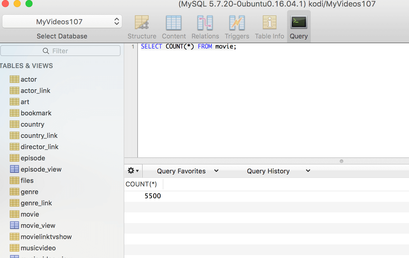Click the COUNT(*) column header
The width and height of the screenshot is (409, 258).
(141, 184)
